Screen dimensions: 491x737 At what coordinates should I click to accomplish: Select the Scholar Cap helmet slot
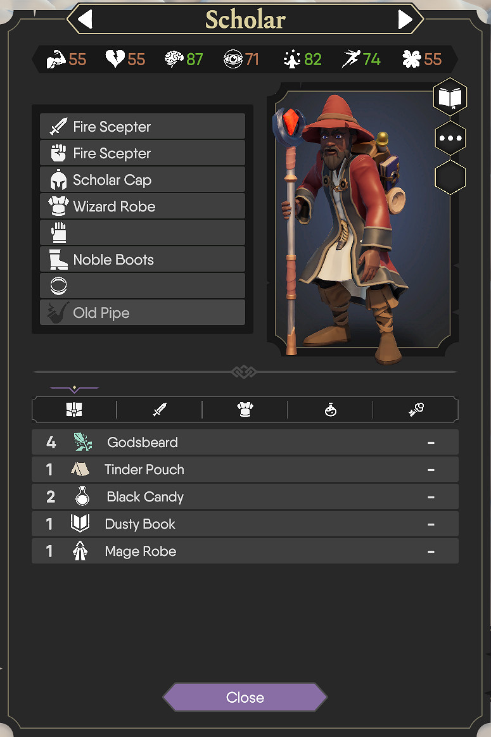143,180
